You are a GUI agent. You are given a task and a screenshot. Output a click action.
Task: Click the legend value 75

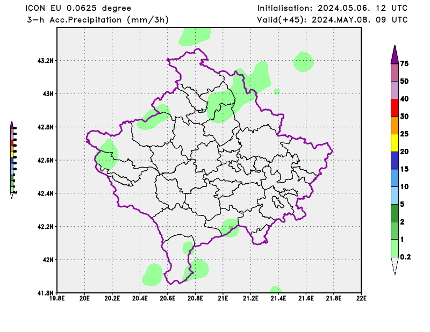(x=404, y=63)
